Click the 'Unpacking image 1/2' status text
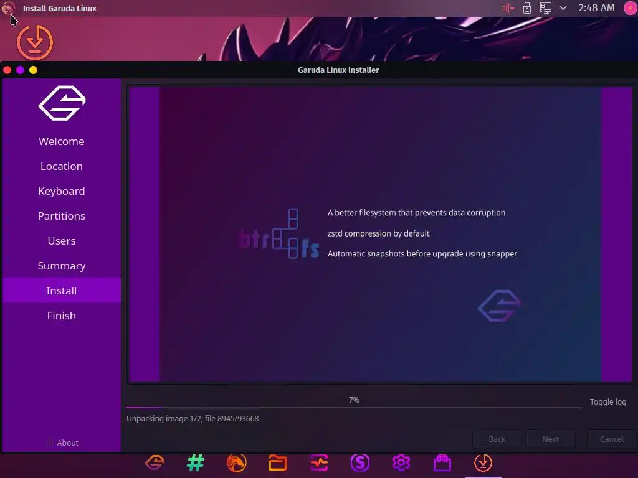 pos(193,419)
